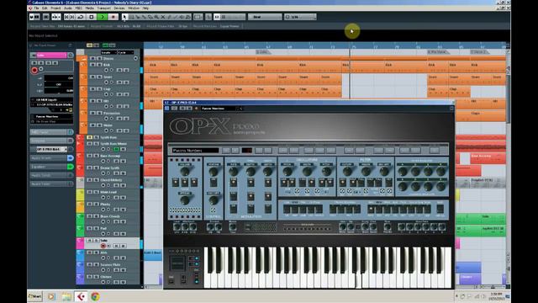Open the inspector output routing dropdown
Screen dimensions: 538x303
click(51, 104)
